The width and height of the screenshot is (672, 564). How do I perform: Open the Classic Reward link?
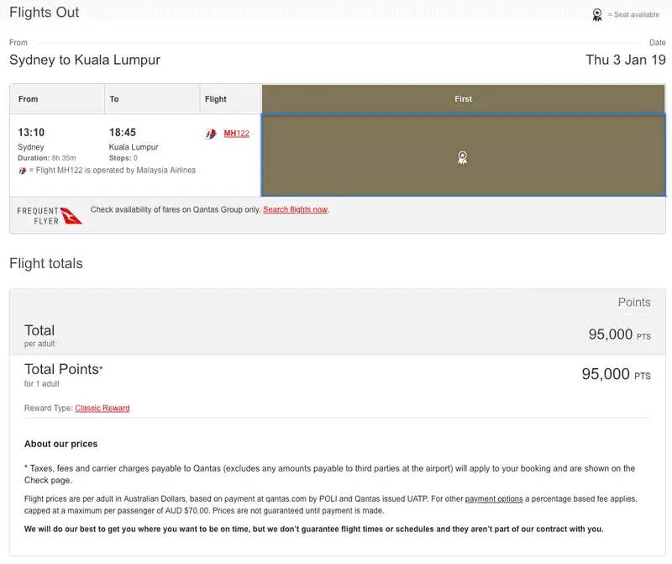click(x=102, y=408)
